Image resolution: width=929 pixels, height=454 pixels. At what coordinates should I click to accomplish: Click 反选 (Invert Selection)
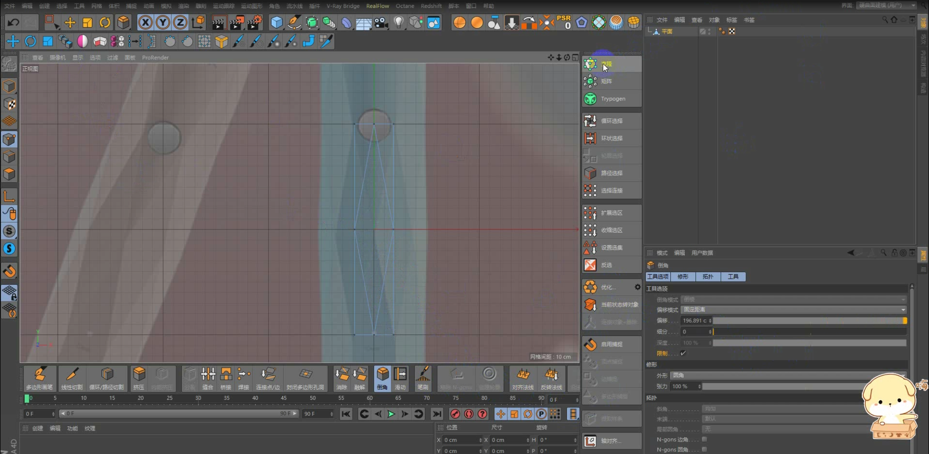pos(612,265)
